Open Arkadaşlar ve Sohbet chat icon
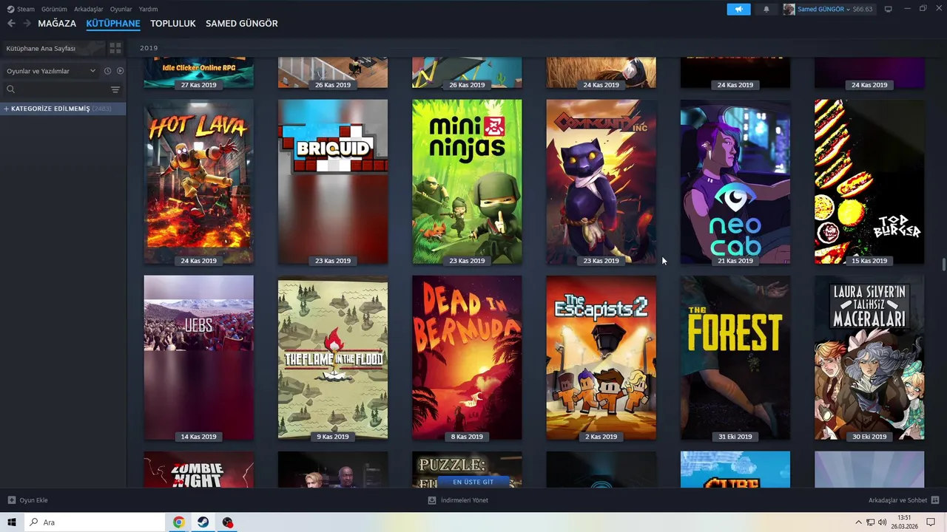Image resolution: width=947 pixels, height=532 pixels. pyautogui.click(x=935, y=500)
